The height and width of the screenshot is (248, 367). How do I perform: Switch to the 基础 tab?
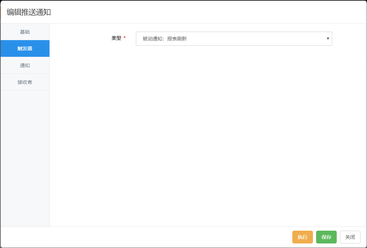tap(25, 32)
